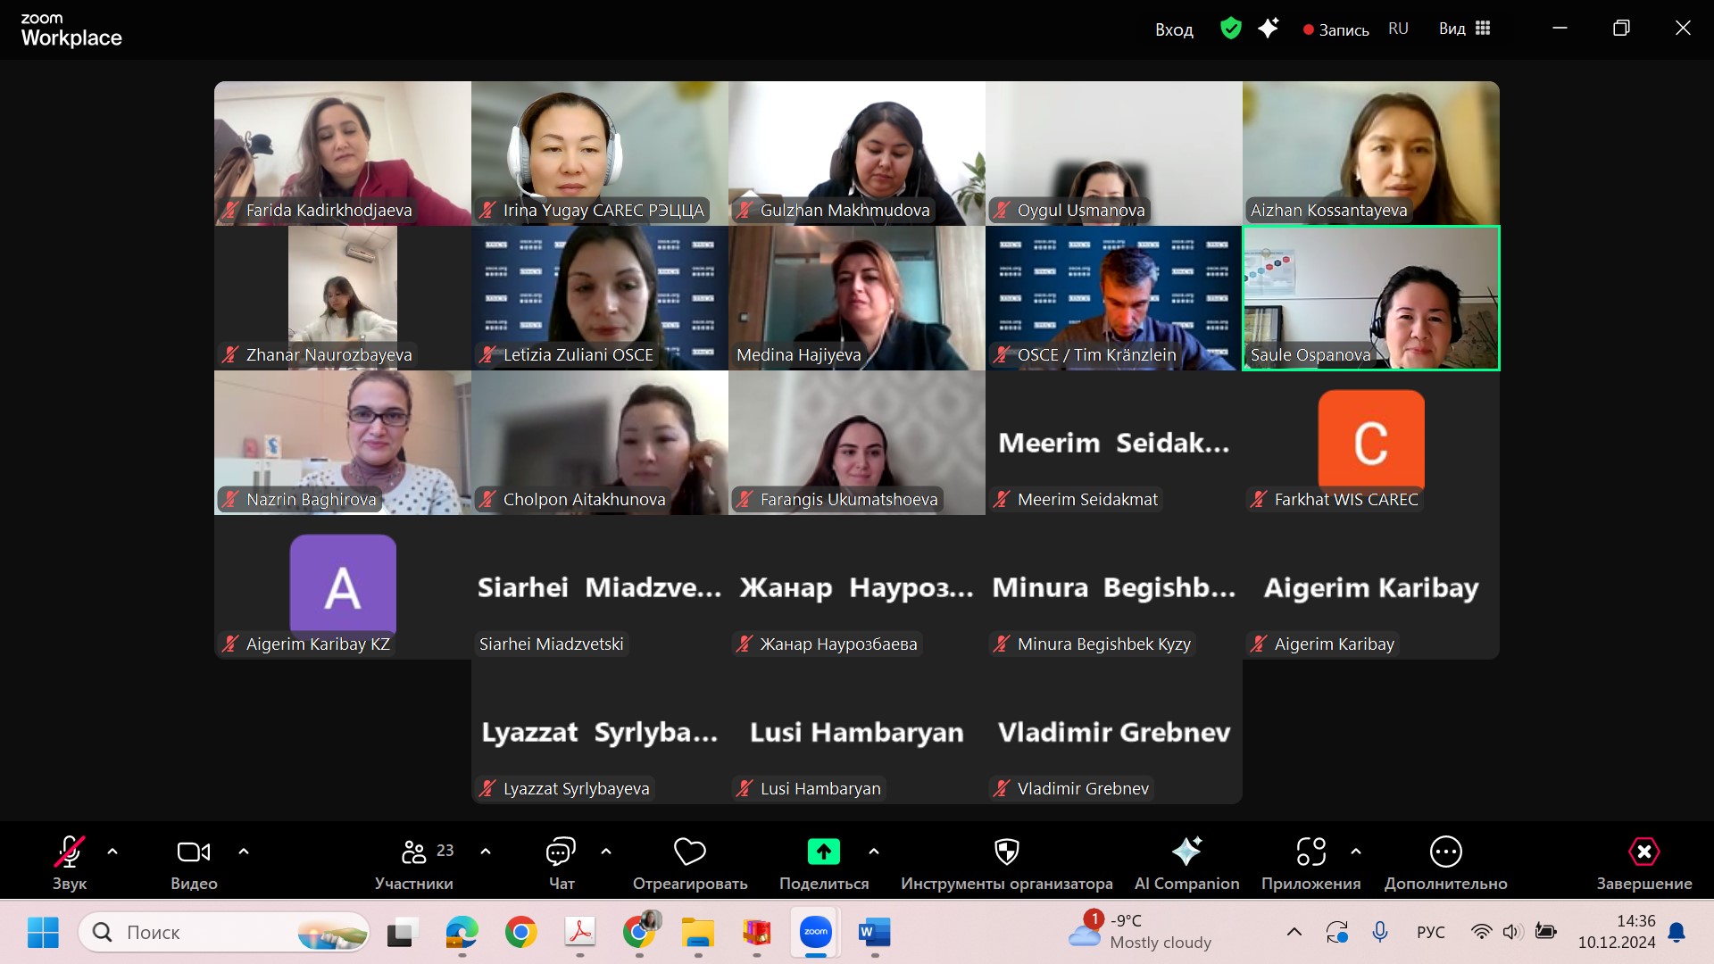Toggle Windows system tray microphone icon
The width and height of the screenshot is (1714, 964).
(1380, 932)
